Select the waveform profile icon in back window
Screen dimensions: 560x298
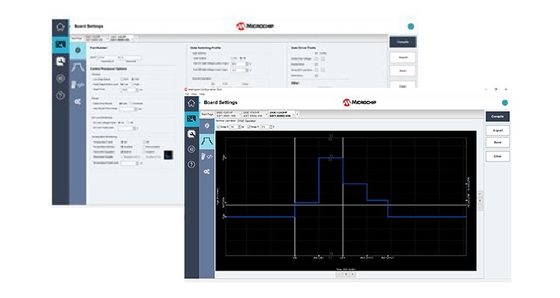point(78,67)
